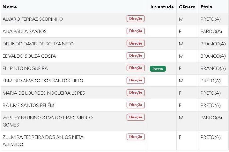Click the Direção badge for Ana Paula Santos
This screenshot has height=152, width=229.
pos(136,31)
